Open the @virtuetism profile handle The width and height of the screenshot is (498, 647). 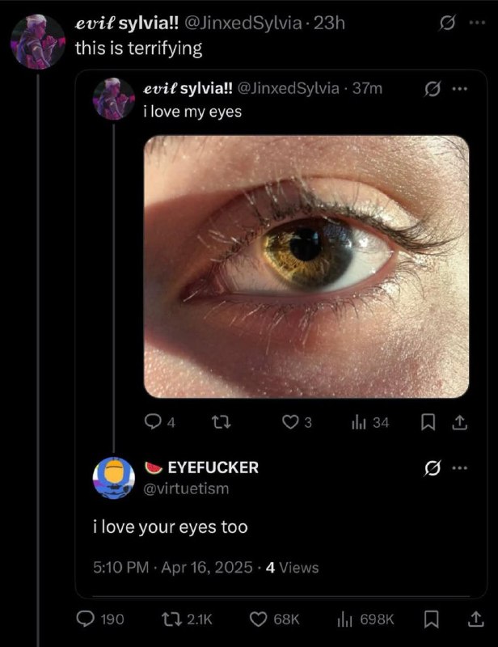[x=186, y=488]
